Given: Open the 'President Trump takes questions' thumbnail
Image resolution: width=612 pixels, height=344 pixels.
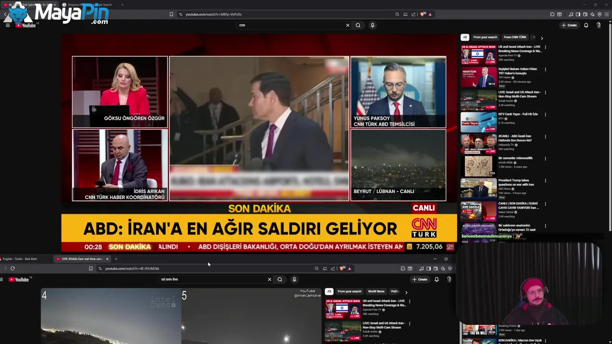Looking at the screenshot, I should pos(479,189).
